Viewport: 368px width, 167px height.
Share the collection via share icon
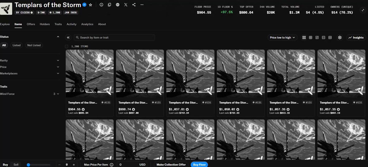tap(134, 5)
